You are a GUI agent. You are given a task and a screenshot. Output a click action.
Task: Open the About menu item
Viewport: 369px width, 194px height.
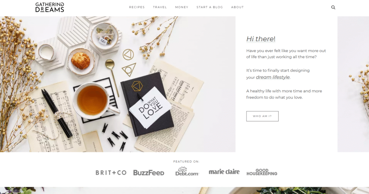point(237,7)
